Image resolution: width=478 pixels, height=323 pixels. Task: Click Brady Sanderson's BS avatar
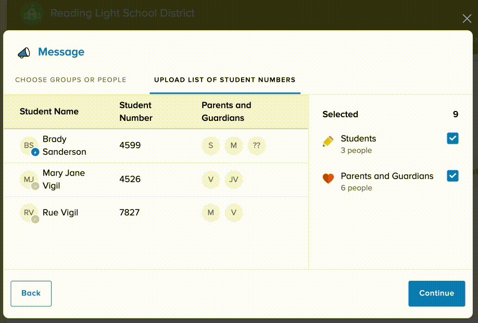coord(29,145)
